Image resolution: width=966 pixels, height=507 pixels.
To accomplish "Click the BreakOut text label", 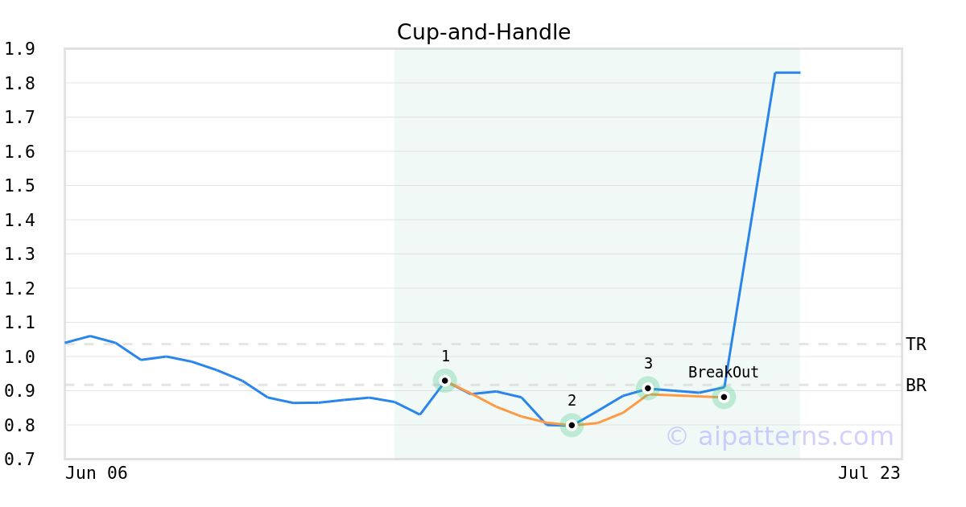I will click(724, 373).
